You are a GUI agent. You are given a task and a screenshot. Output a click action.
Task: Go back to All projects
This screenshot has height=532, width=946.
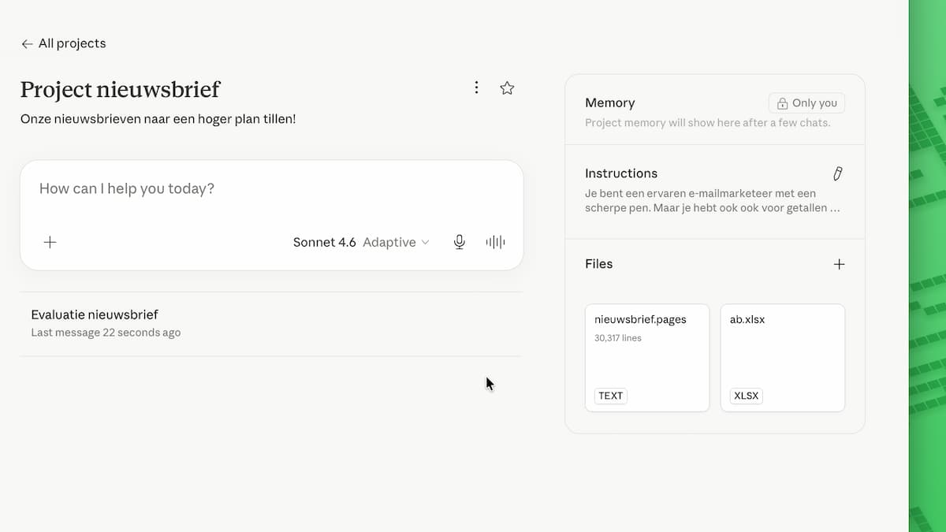point(63,43)
